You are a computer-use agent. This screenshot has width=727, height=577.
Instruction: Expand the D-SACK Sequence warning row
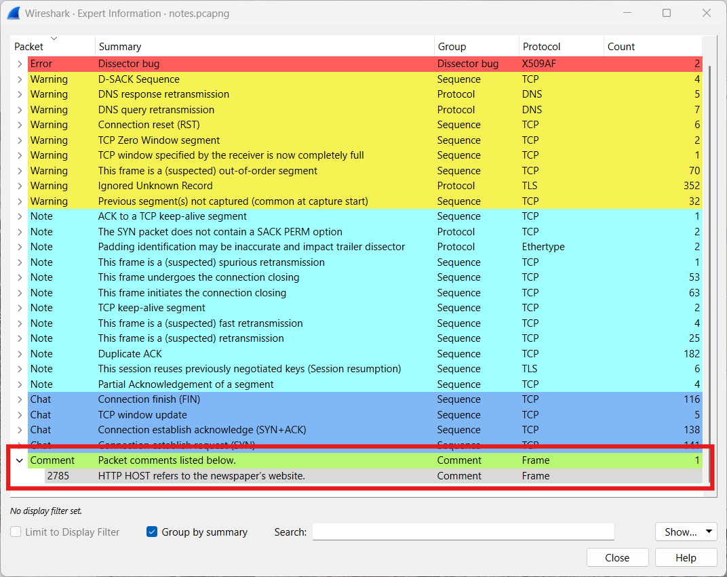click(20, 79)
